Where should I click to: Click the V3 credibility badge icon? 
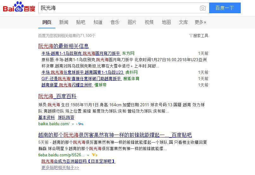[95, 155]
